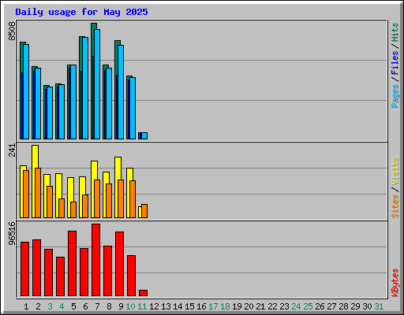Click the red KBytes bar for day 3
This screenshot has height=315, width=404.
pos(49,272)
